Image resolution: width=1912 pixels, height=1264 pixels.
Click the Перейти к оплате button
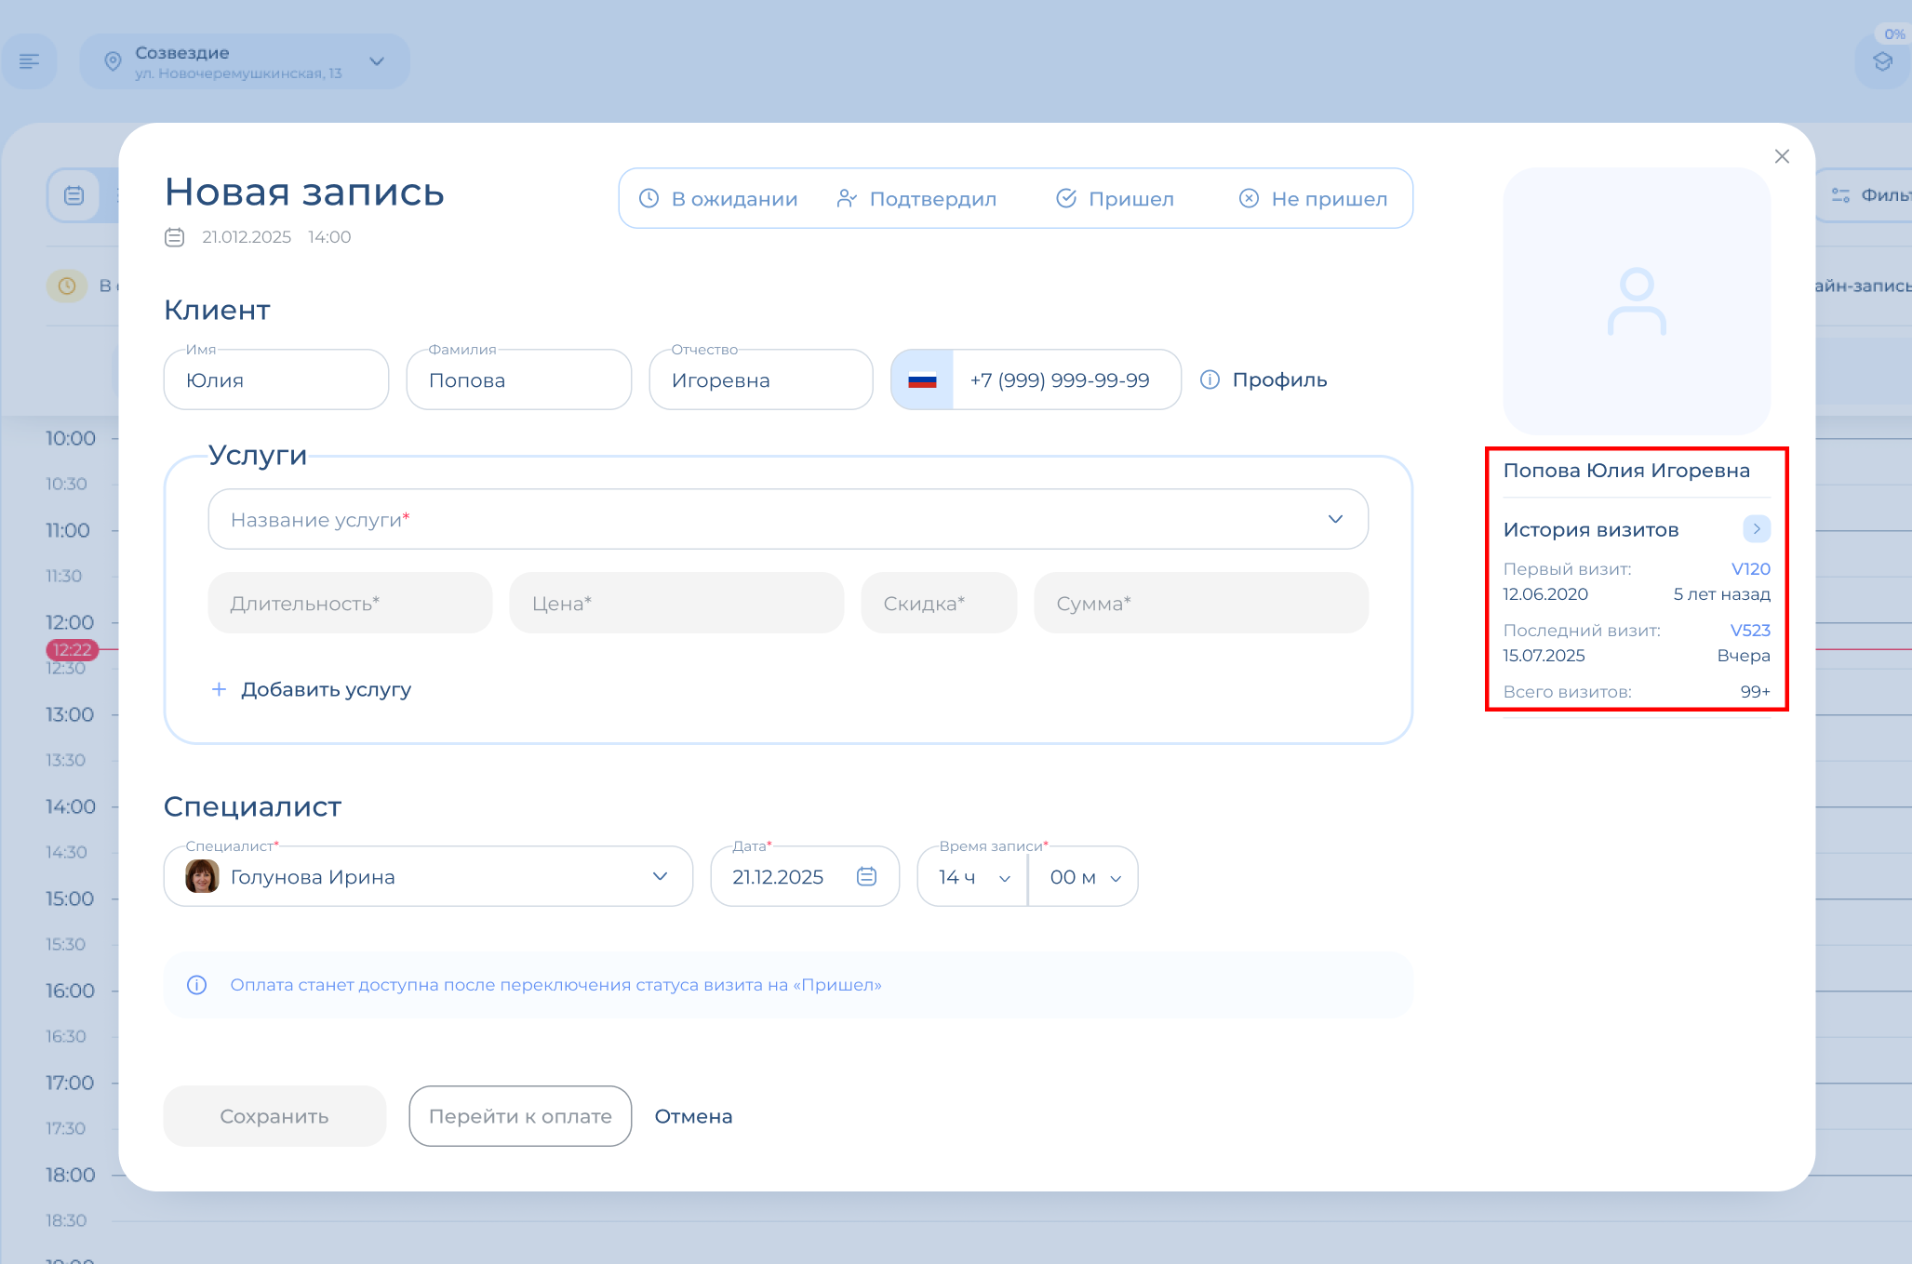pyautogui.click(x=520, y=1116)
